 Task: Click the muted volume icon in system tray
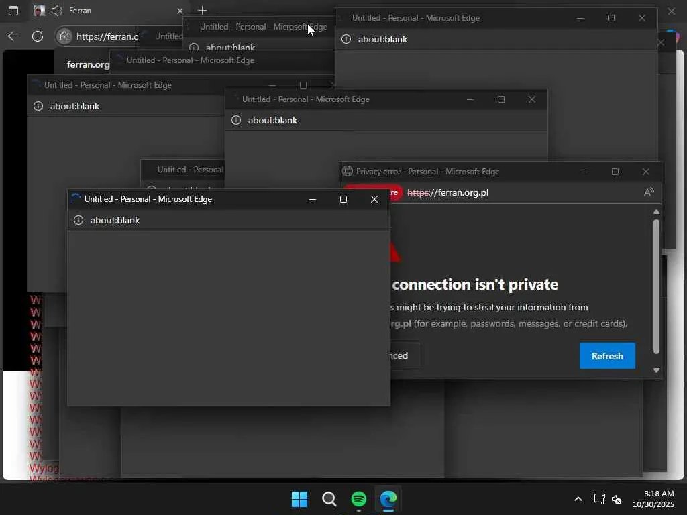[x=617, y=499]
